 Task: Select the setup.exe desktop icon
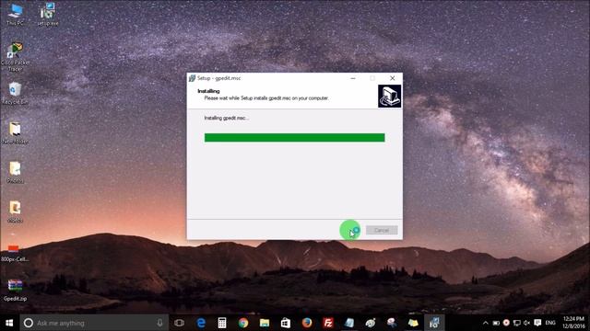pos(48,15)
